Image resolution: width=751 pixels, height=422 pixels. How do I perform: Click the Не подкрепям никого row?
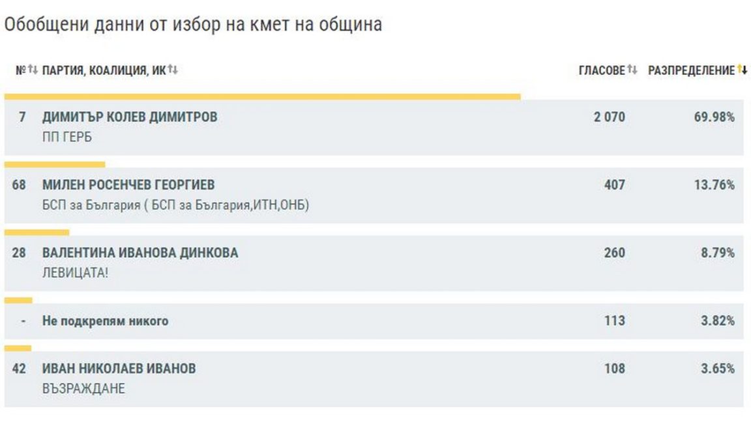coord(105,321)
